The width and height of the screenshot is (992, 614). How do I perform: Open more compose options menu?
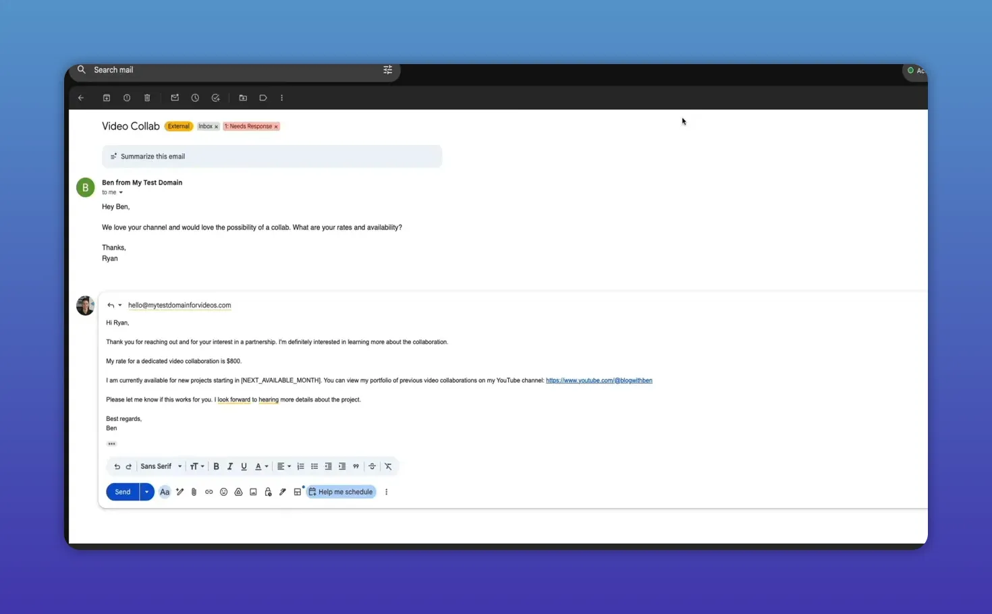click(387, 492)
